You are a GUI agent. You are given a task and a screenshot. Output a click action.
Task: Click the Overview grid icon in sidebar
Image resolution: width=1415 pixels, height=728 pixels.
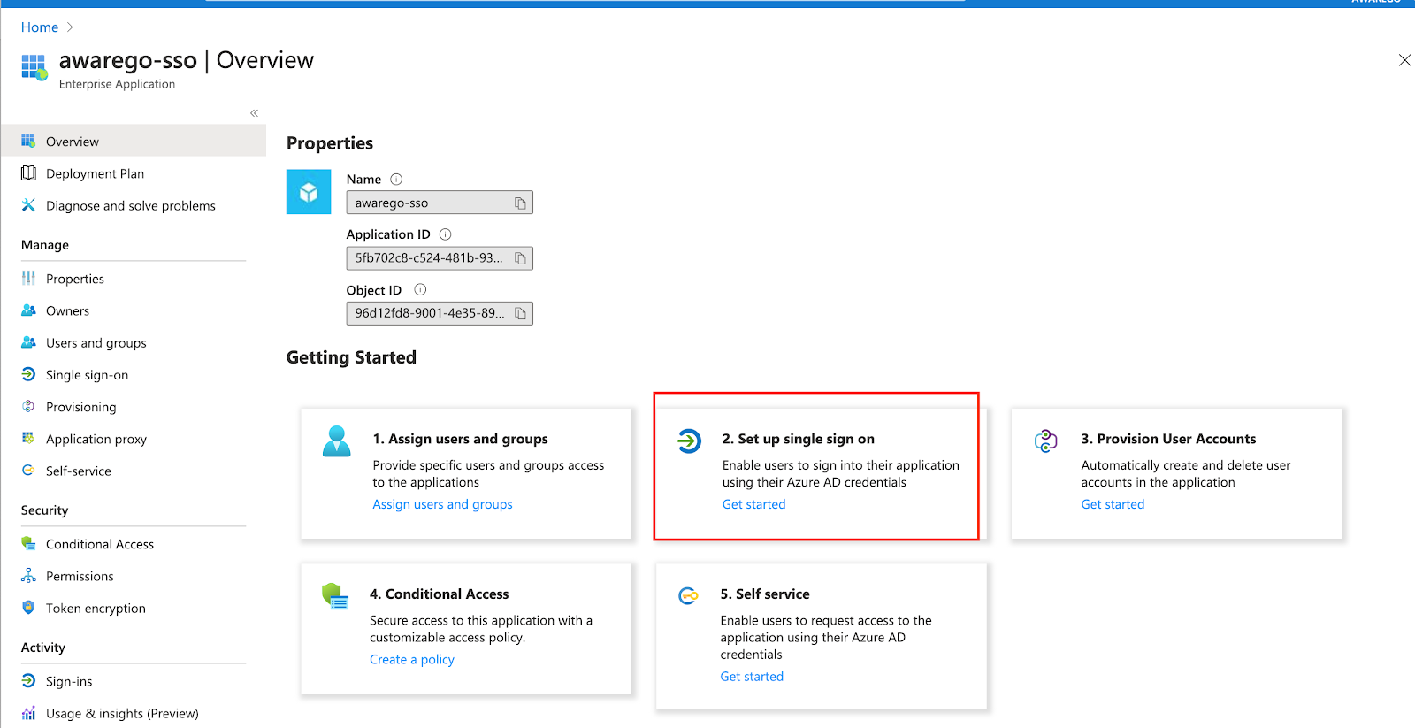click(x=28, y=141)
